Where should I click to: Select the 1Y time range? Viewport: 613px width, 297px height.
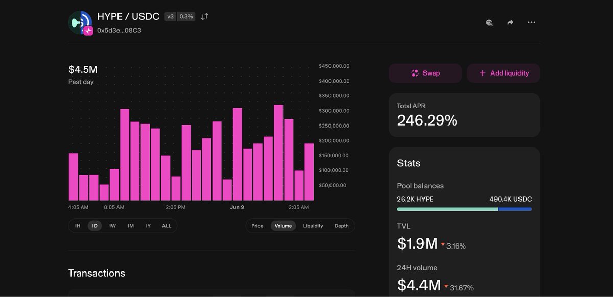tap(148, 226)
